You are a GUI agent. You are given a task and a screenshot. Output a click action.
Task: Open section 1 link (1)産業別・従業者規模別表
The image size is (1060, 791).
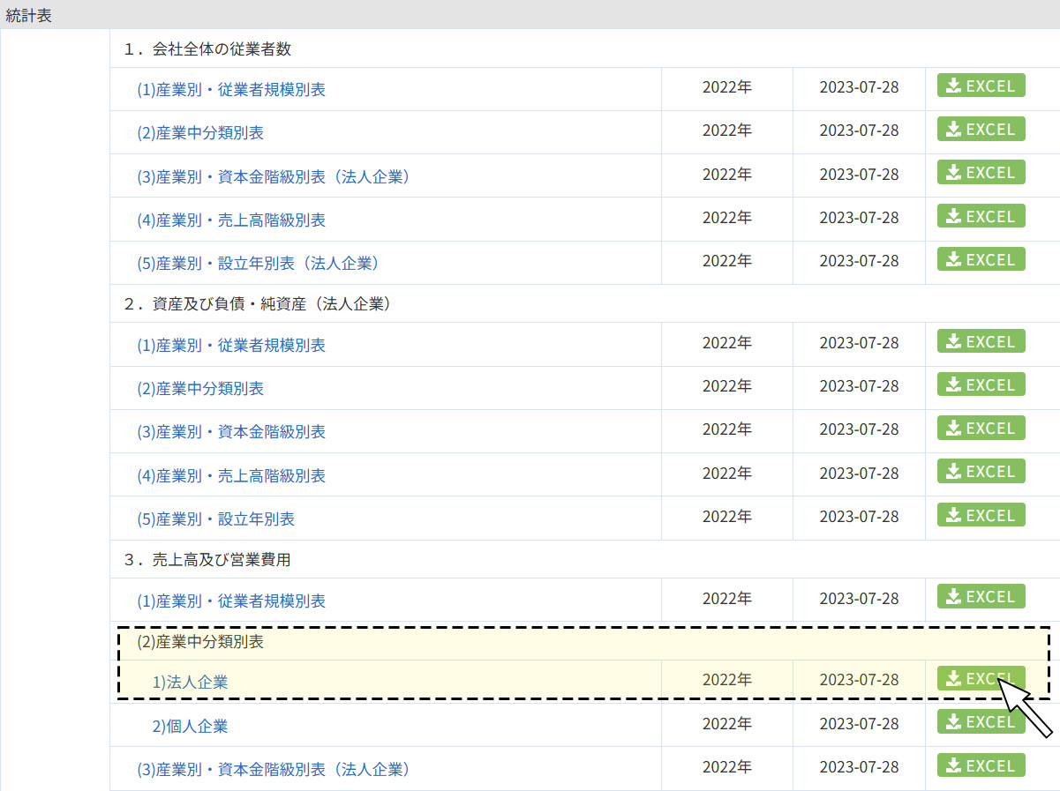231,90
